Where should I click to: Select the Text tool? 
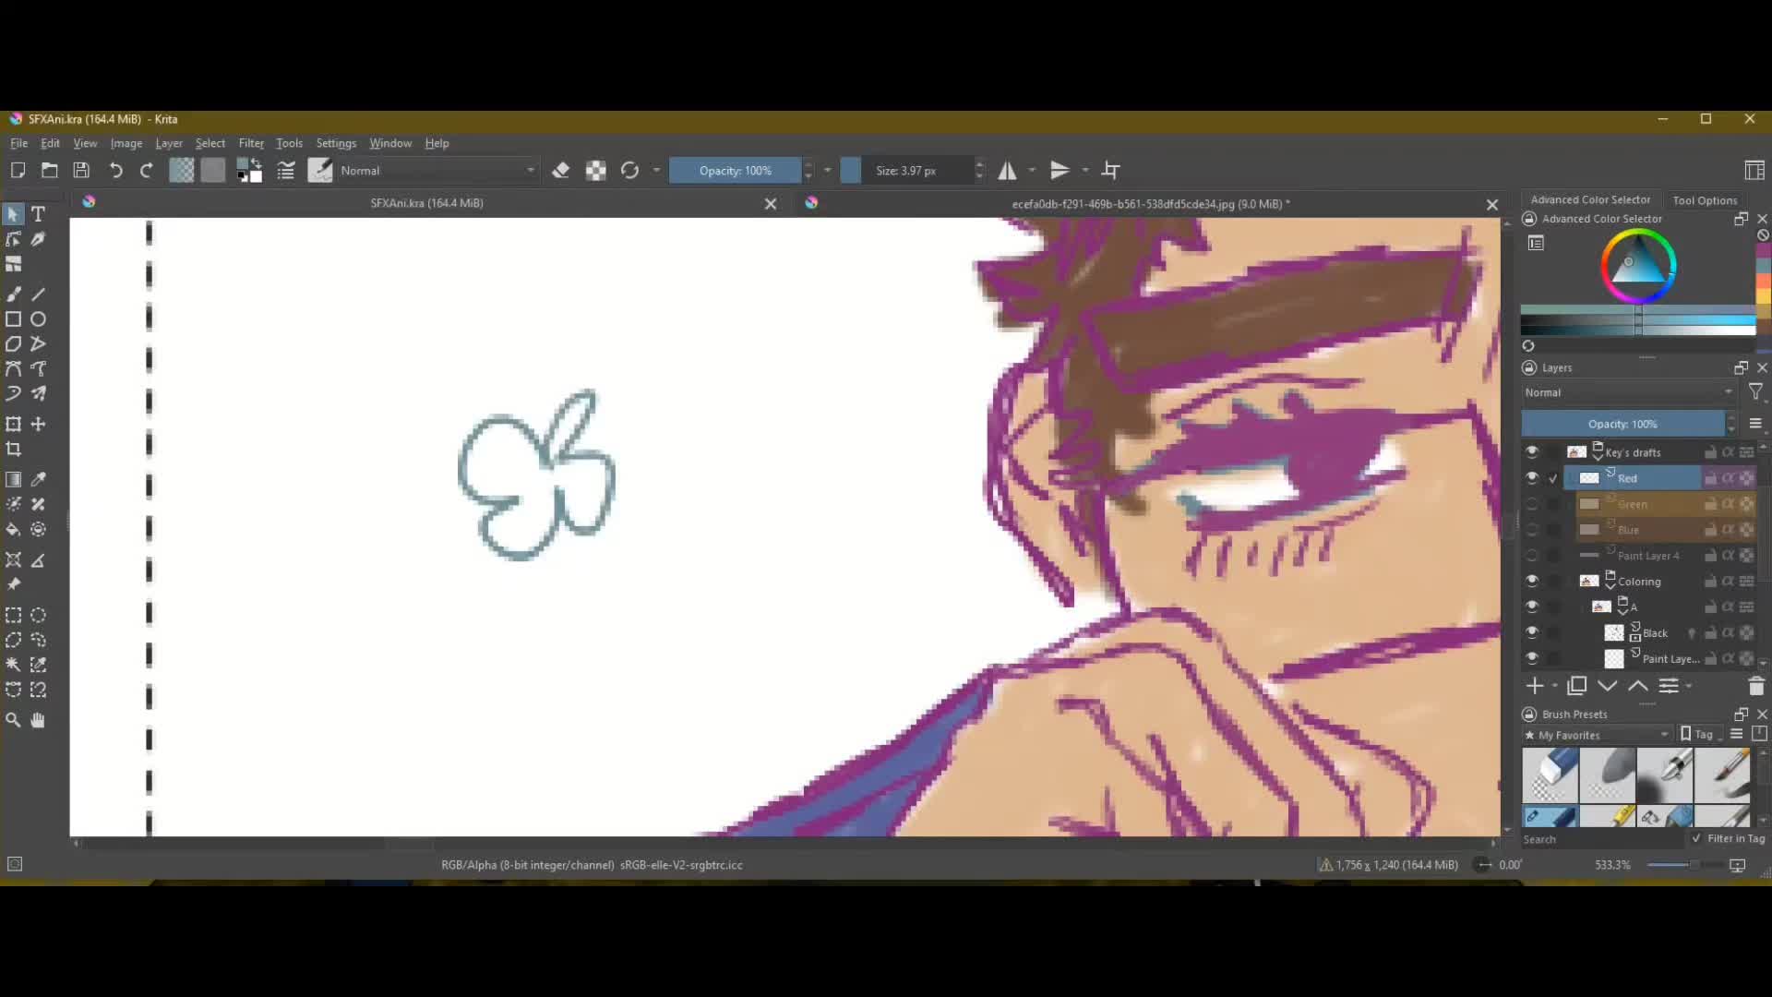[38, 214]
